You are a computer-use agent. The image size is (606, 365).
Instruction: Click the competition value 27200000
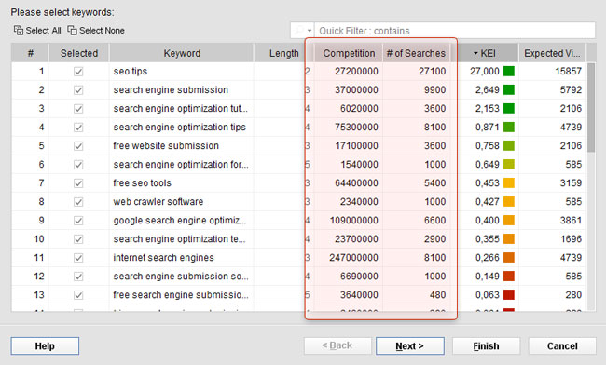356,72
